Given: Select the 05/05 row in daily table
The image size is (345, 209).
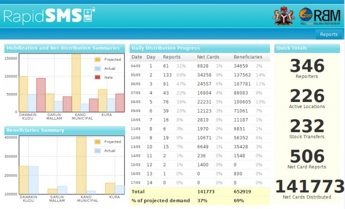Looking at the screenshot, I should point(200,75).
